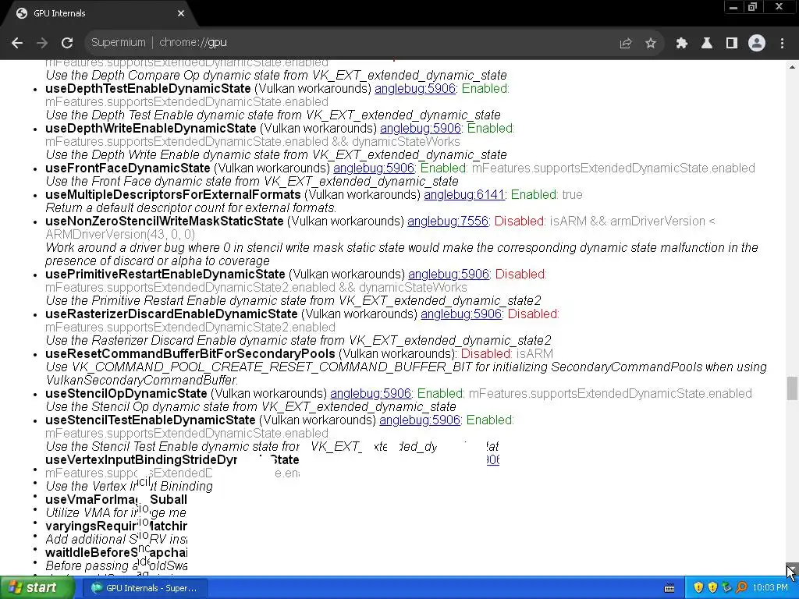Image resolution: width=799 pixels, height=599 pixels.
Task: Click the useStencilTestEnableDynamicState heading
Action: (151, 420)
